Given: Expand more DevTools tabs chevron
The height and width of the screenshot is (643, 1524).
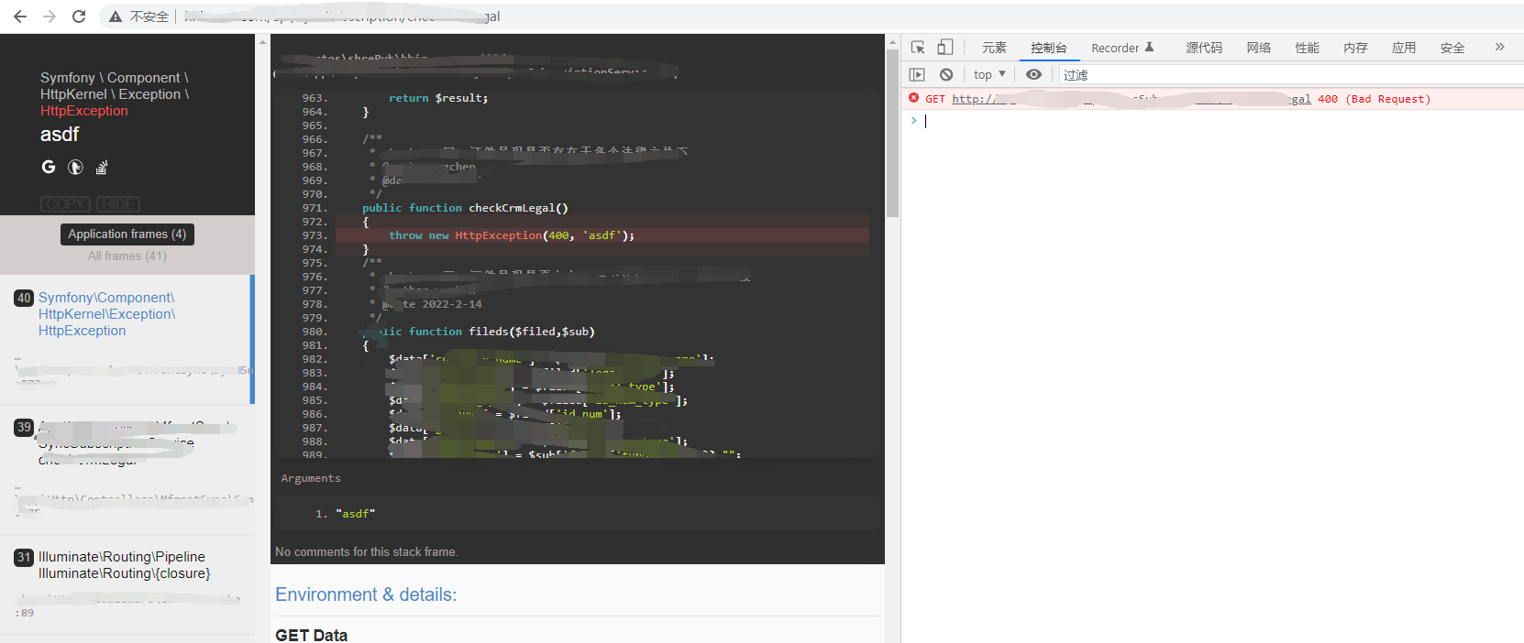Looking at the screenshot, I should 1500,47.
